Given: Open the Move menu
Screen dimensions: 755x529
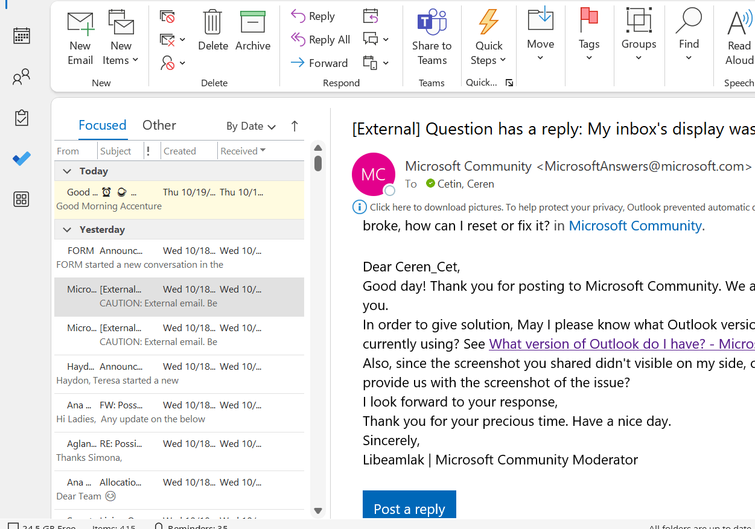Looking at the screenshot, I should click(x=540, y=35).
